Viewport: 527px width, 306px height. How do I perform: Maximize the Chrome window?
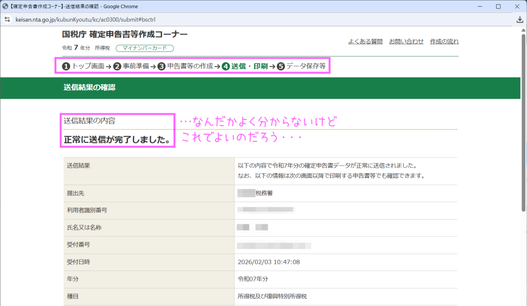coord(498,6)
